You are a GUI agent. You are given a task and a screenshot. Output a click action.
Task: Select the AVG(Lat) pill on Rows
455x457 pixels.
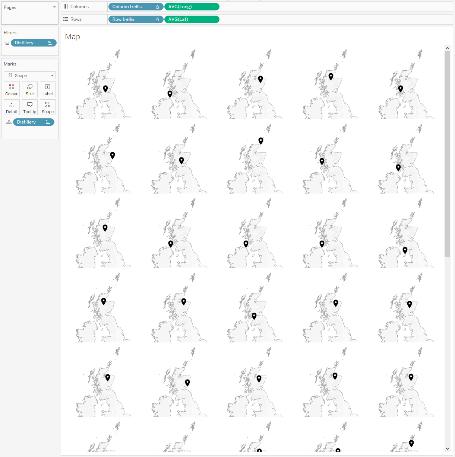pyautogui.click(x=192, y=19)
